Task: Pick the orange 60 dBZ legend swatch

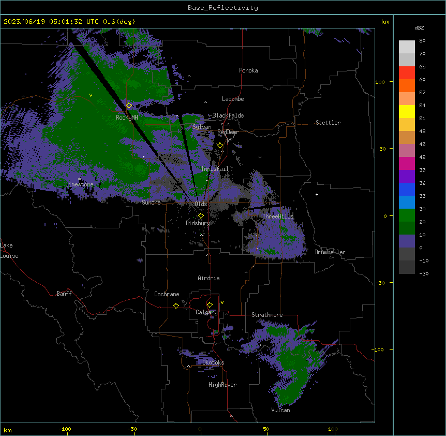Action: (407, 85)
